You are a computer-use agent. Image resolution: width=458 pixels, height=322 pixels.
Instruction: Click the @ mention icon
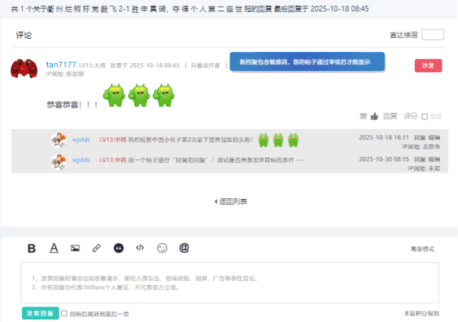pos(184,248)
